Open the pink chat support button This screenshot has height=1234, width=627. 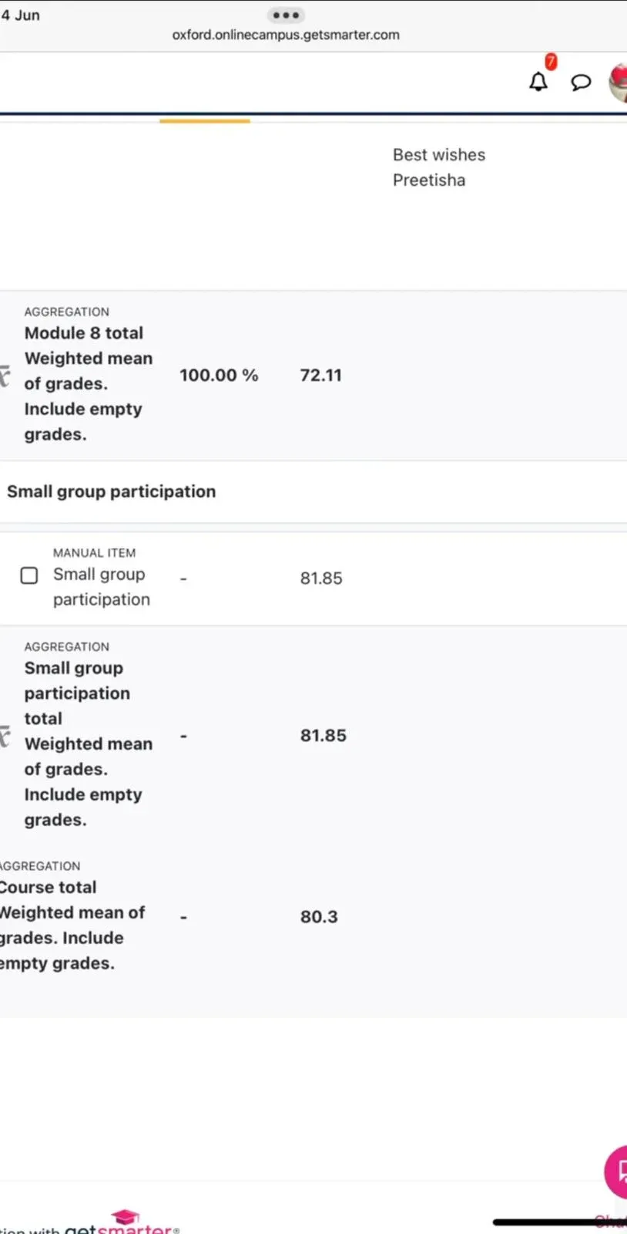(x=616, y=1172)
